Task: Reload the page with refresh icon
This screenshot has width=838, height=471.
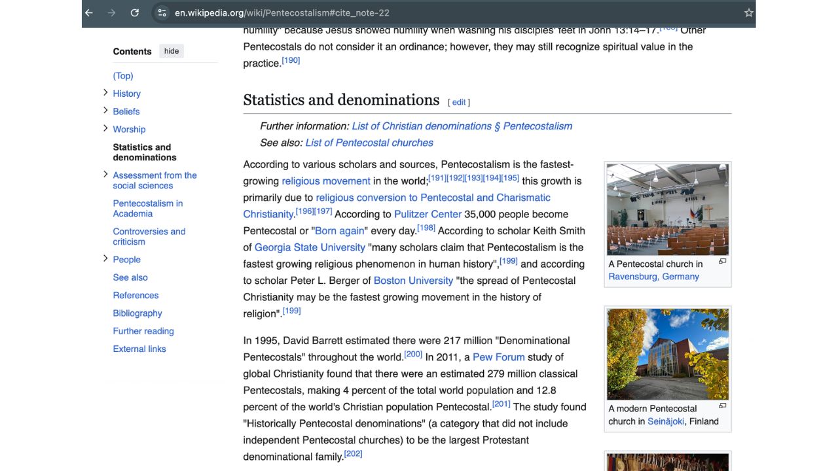Action: [134, 13]
